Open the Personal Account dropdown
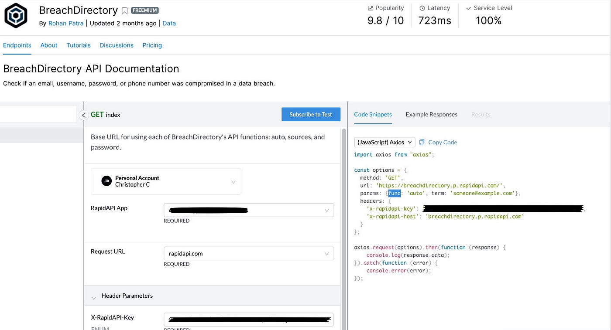The width and height of the screenshot is (611, 330). coord(166,181)
